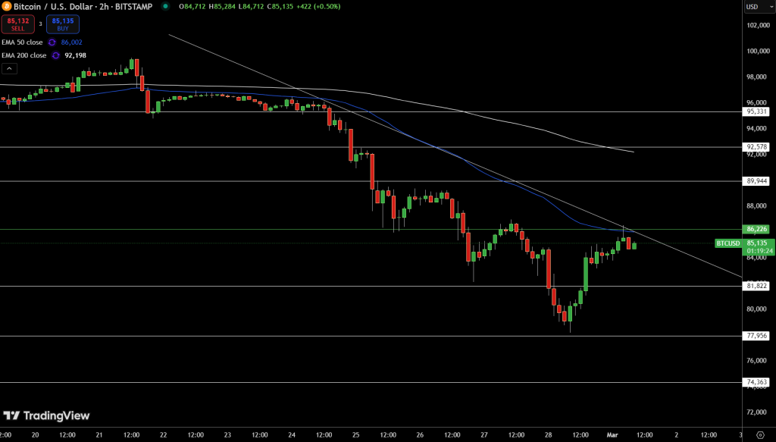Click the 89,944 horizontal line price label
776x442 pixels.
point(757,181)
